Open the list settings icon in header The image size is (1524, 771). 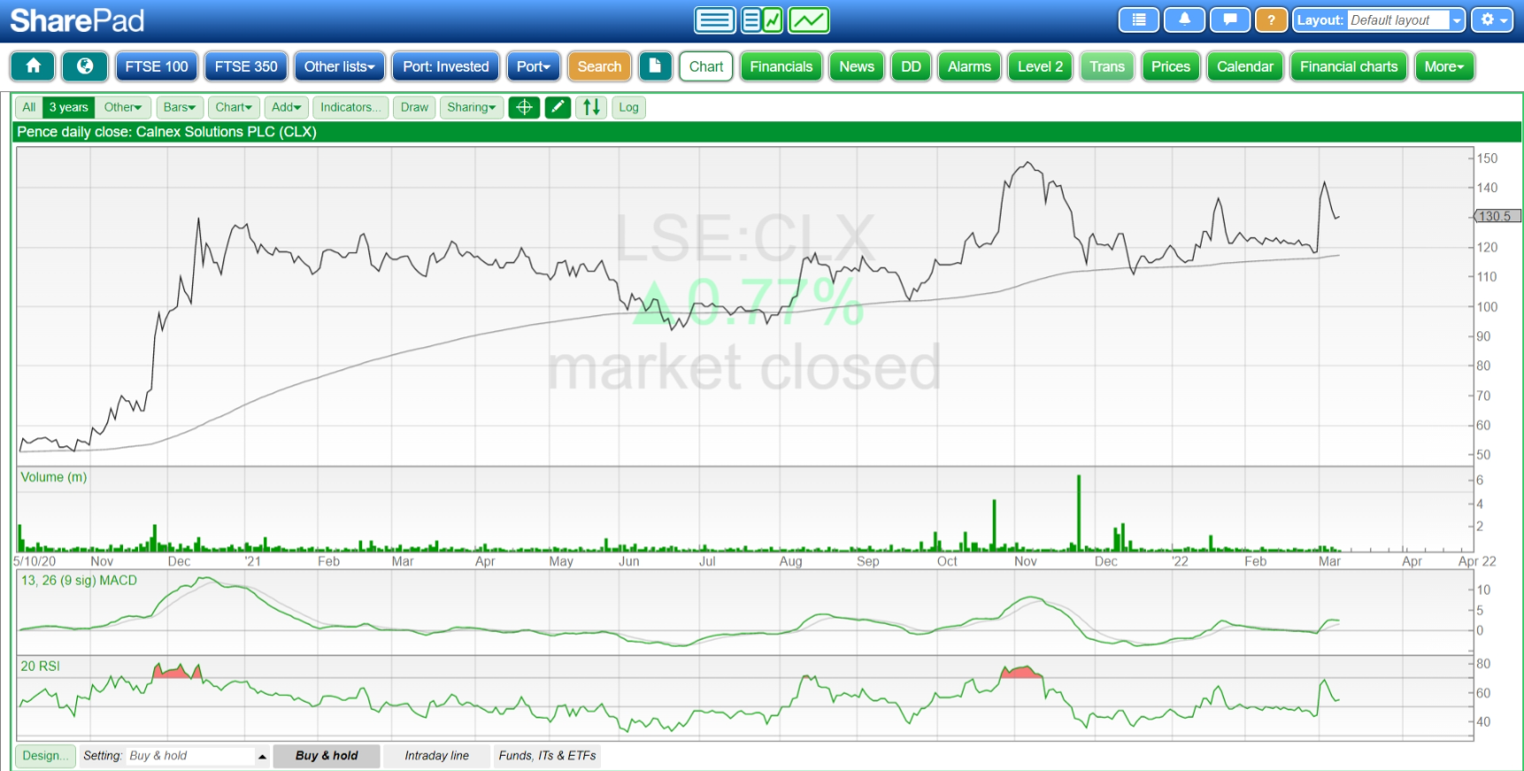coord(1139,19)
